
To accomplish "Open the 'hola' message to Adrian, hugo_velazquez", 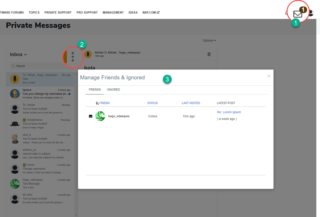I will (40, 79).
